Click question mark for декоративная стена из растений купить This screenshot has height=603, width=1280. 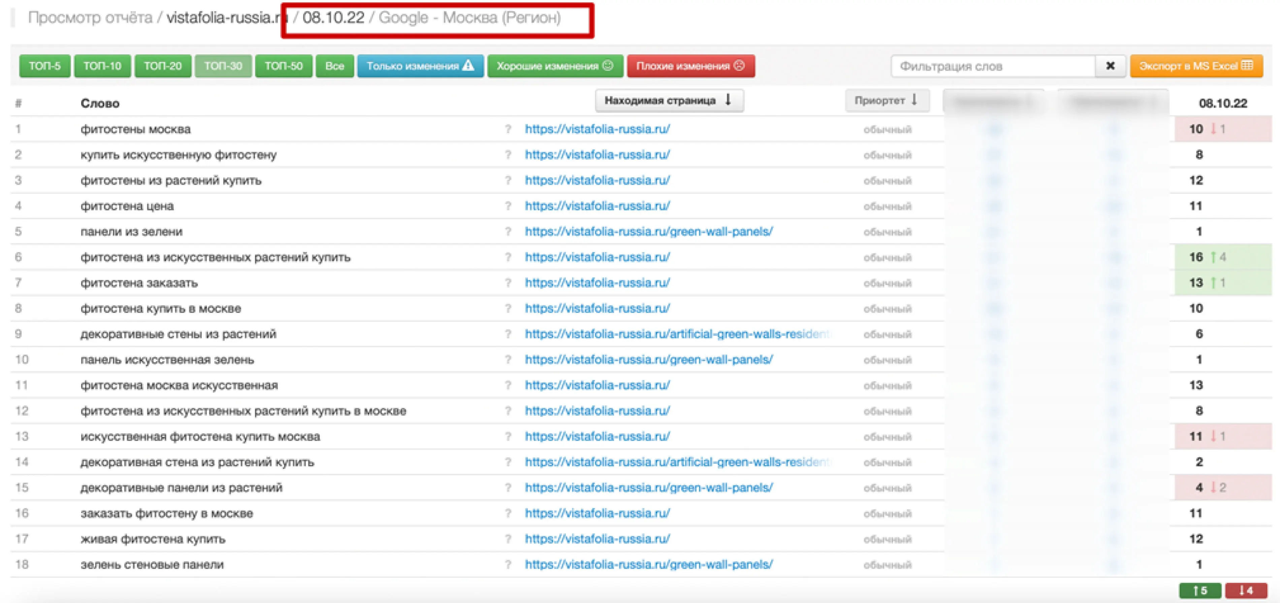pyautogui.click(x=508, y=462)
